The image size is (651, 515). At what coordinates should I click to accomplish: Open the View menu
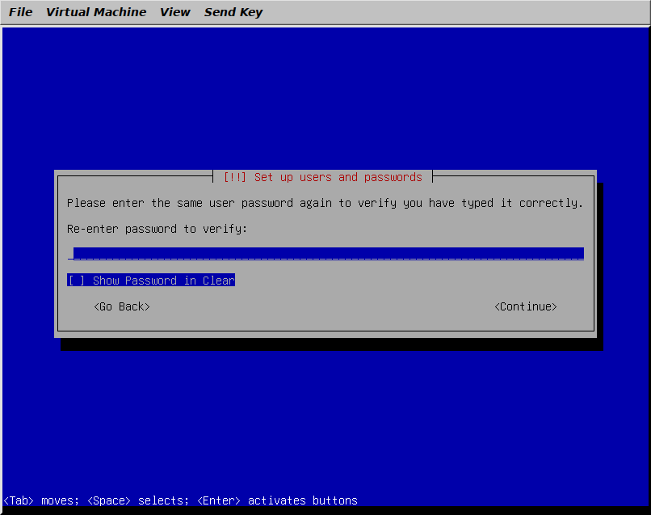point(174,11)
